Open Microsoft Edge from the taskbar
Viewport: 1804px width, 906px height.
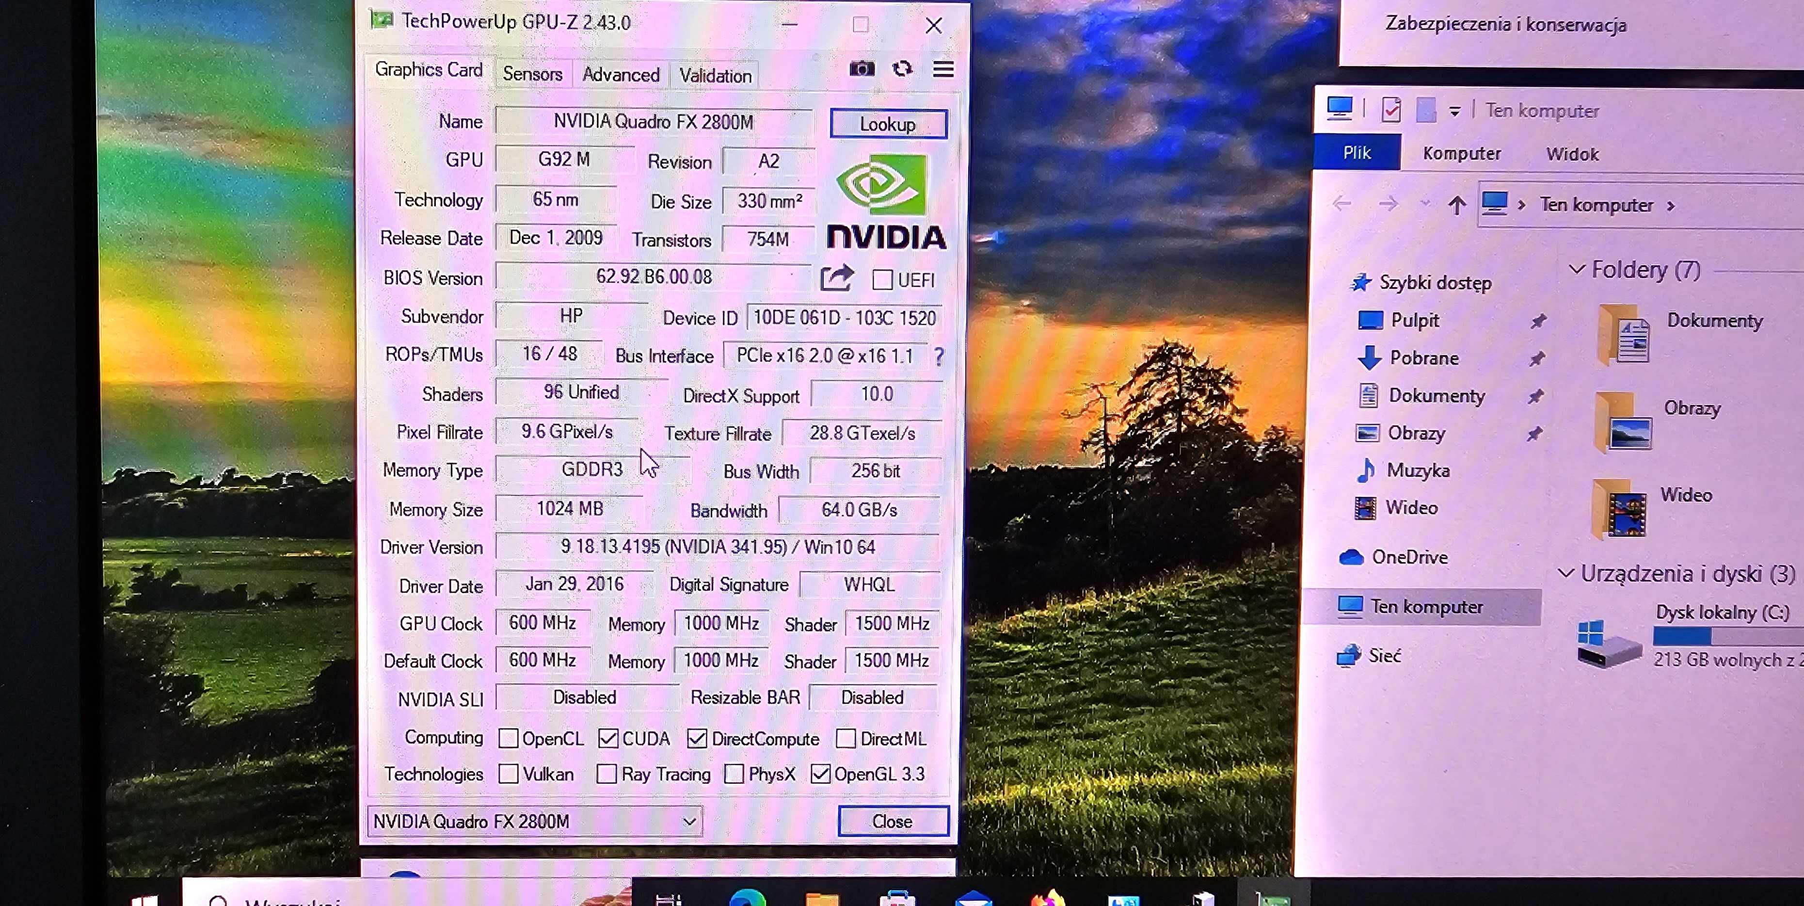pyautogui.click(x=747, y=898)
